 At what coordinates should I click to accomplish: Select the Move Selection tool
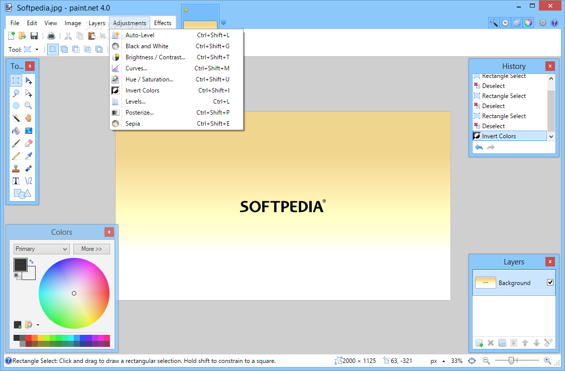[x=29, y=93]
